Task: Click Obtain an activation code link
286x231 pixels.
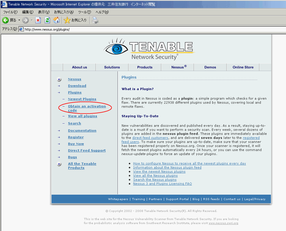Action: (87, 108)
